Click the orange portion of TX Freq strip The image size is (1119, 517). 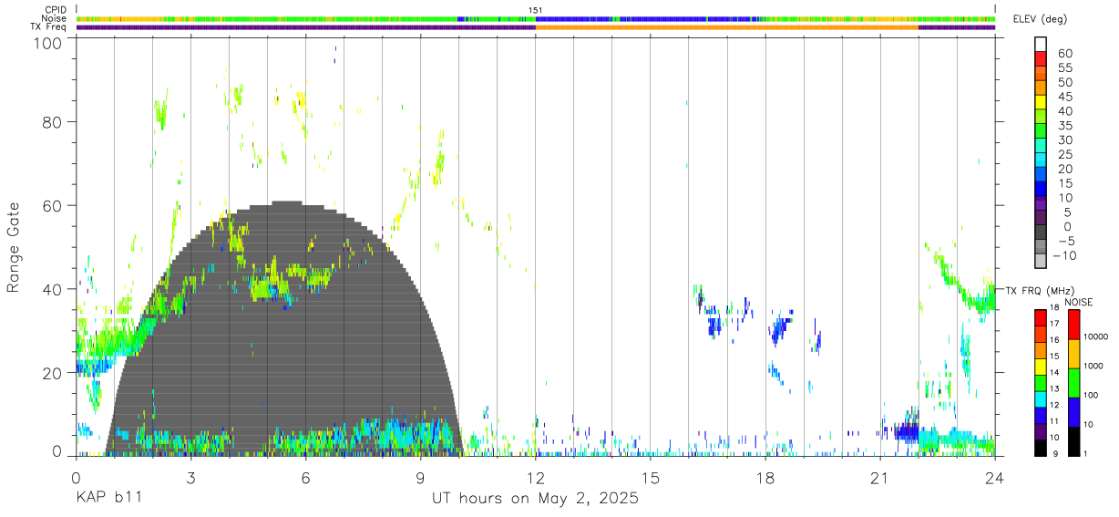(x=726, y=27)
